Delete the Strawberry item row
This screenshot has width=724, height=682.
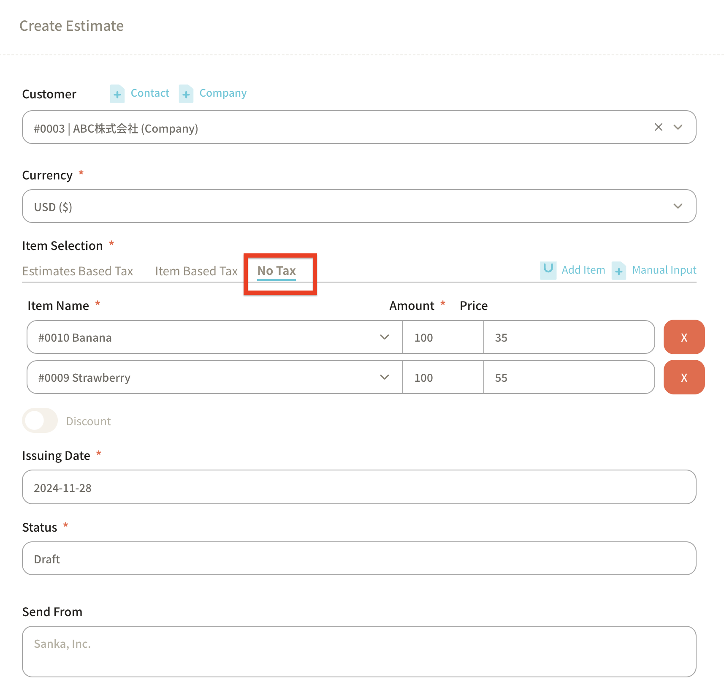click(x=684, y=377)
